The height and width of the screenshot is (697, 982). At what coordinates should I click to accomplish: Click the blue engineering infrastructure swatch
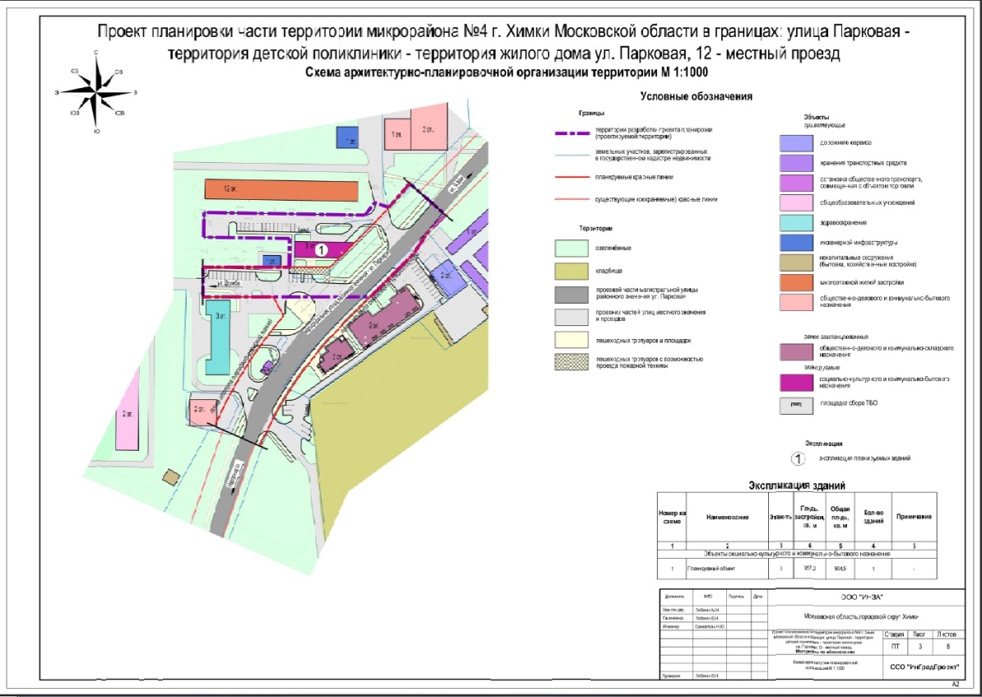tap(797, 243)
